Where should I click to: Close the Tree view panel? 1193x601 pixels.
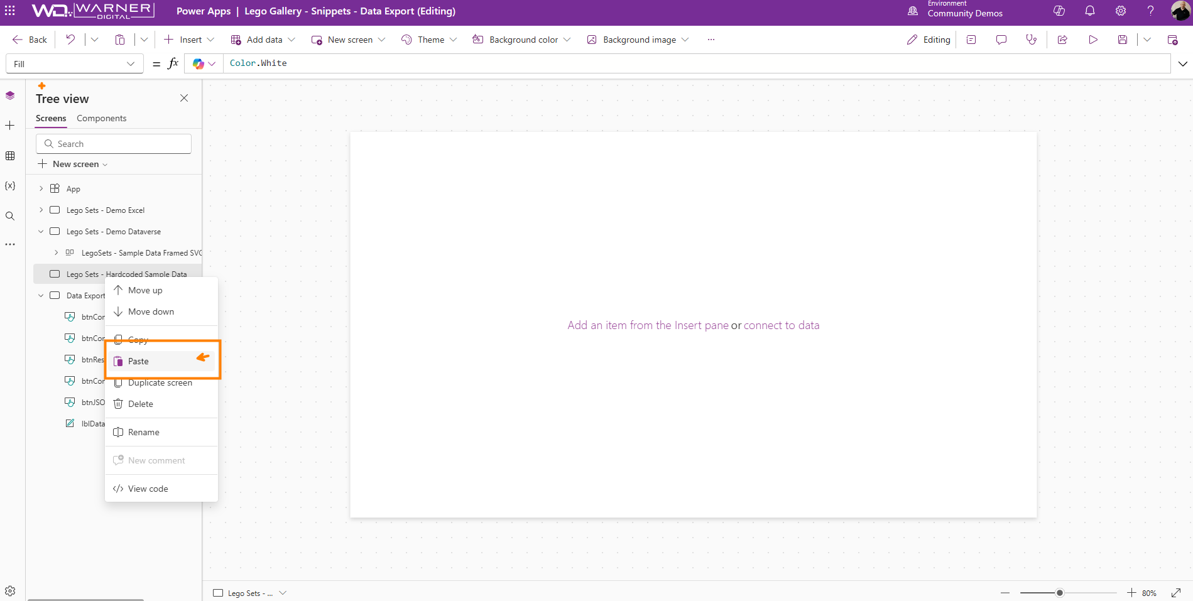point(184,98)
